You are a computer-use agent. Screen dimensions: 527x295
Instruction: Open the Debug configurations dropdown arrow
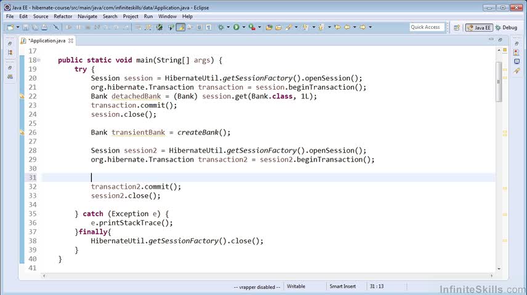click(x=228, y=27)
